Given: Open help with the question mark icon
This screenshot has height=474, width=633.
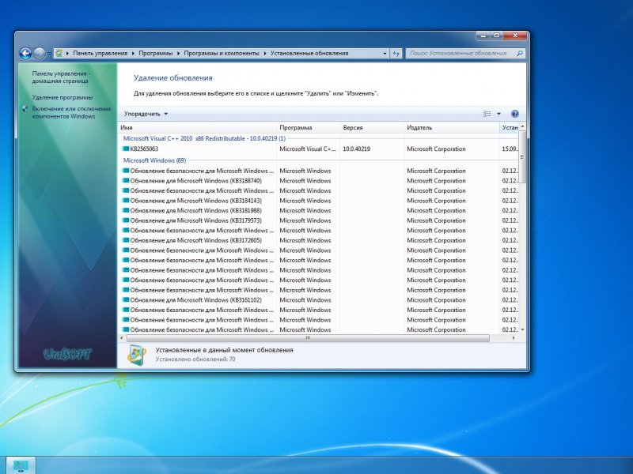Looking at the screenshot, I should pyautogui.click(x=515, y=114).
